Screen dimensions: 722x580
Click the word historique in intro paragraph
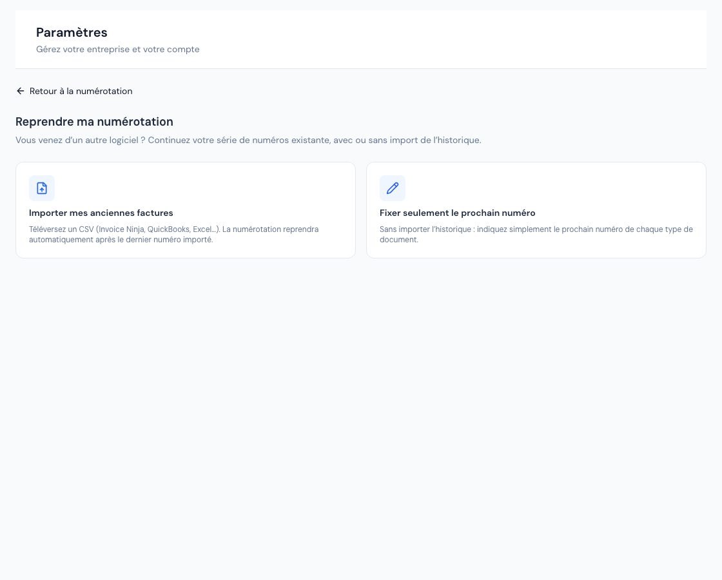[x=458, y=140]
